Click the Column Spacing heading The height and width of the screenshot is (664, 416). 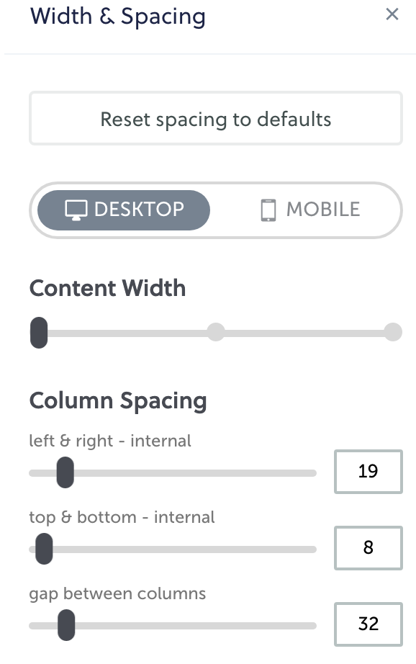(118, 401)
